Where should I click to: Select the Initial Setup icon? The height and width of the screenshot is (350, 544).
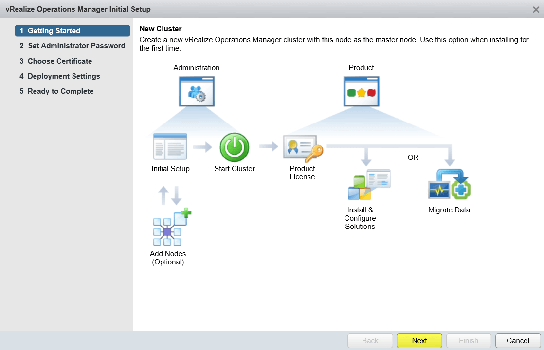pyautogui.click(x=170, y=146)
